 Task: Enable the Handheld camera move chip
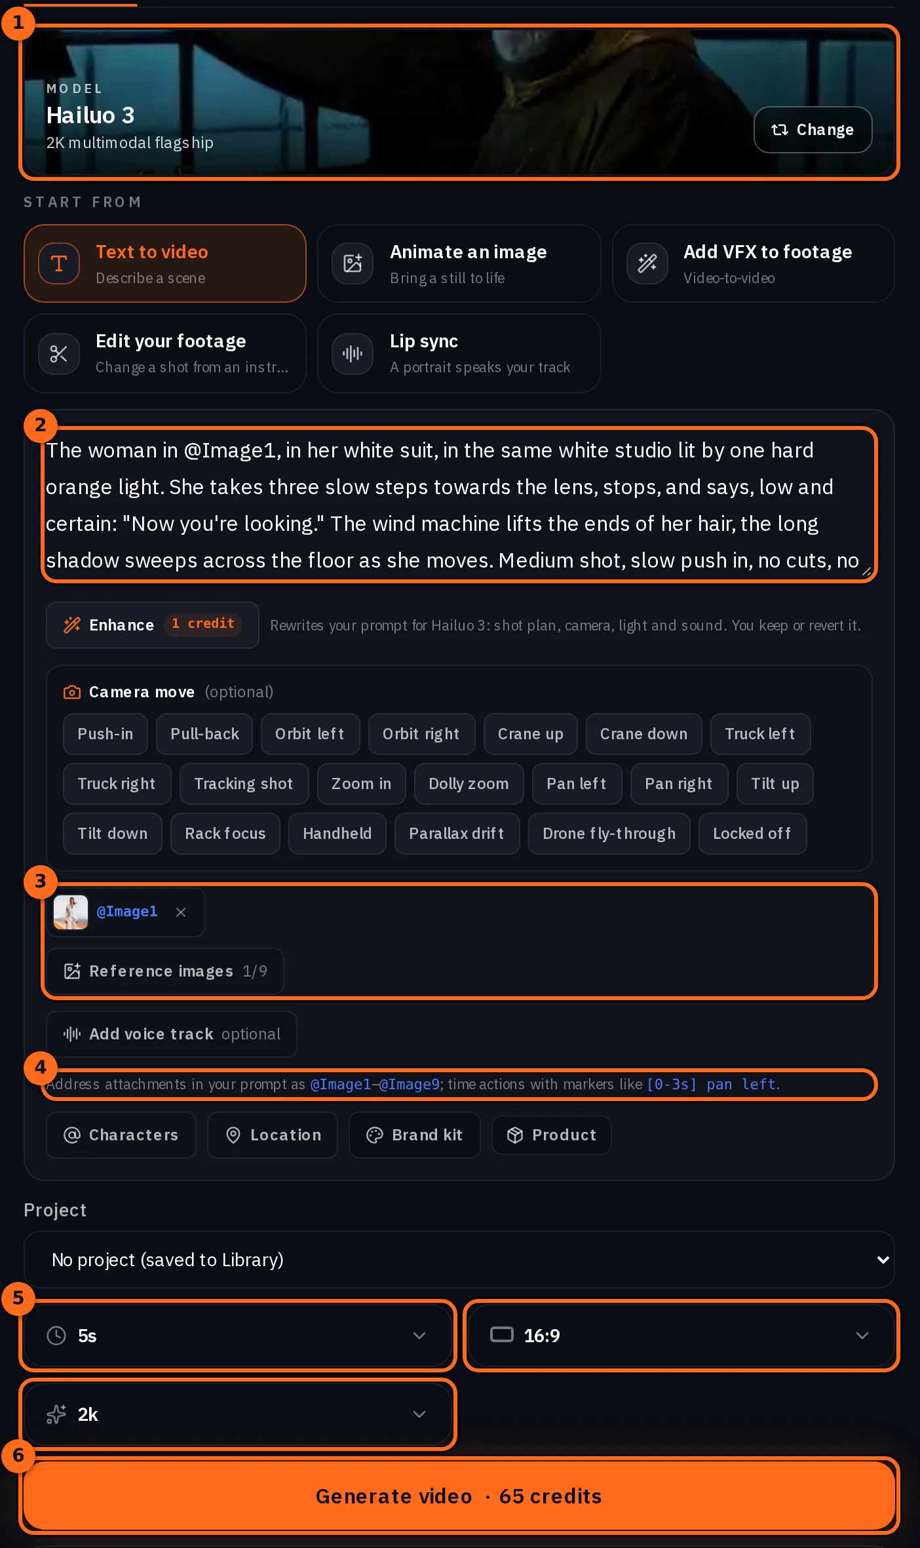coord(337,834)
